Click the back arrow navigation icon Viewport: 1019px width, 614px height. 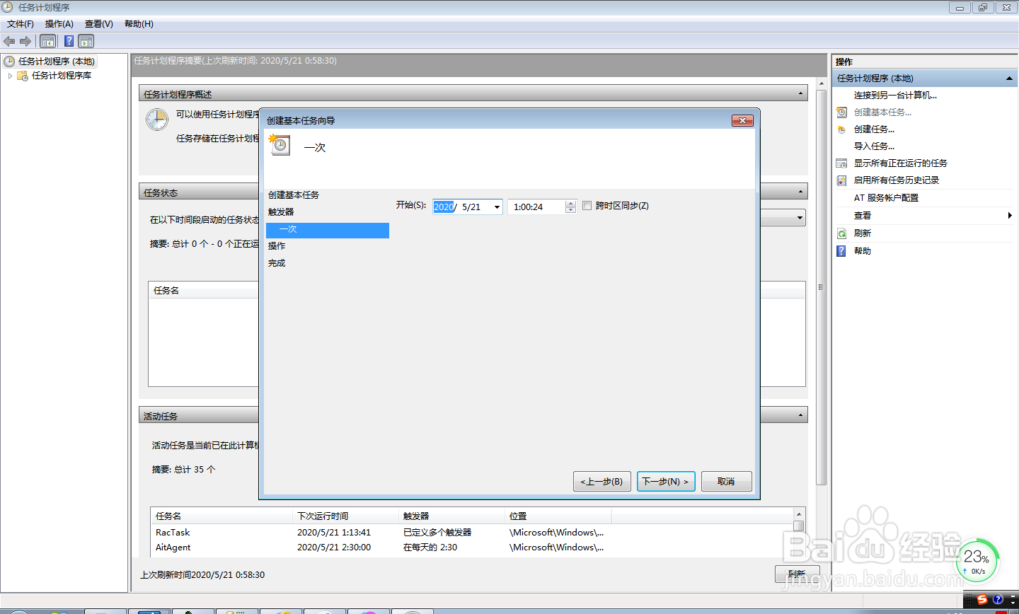click(x=8, y=41)
